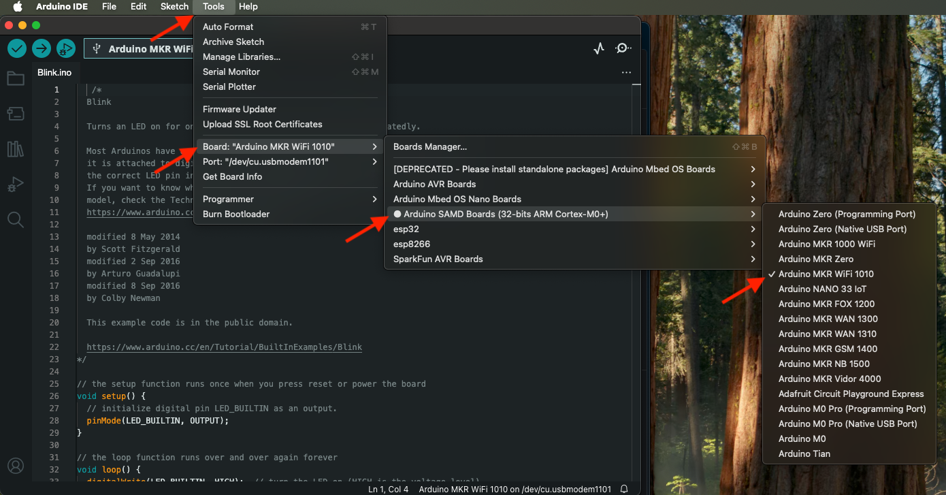Open the Help menu
946x495 pixels.
coord(248,6)
